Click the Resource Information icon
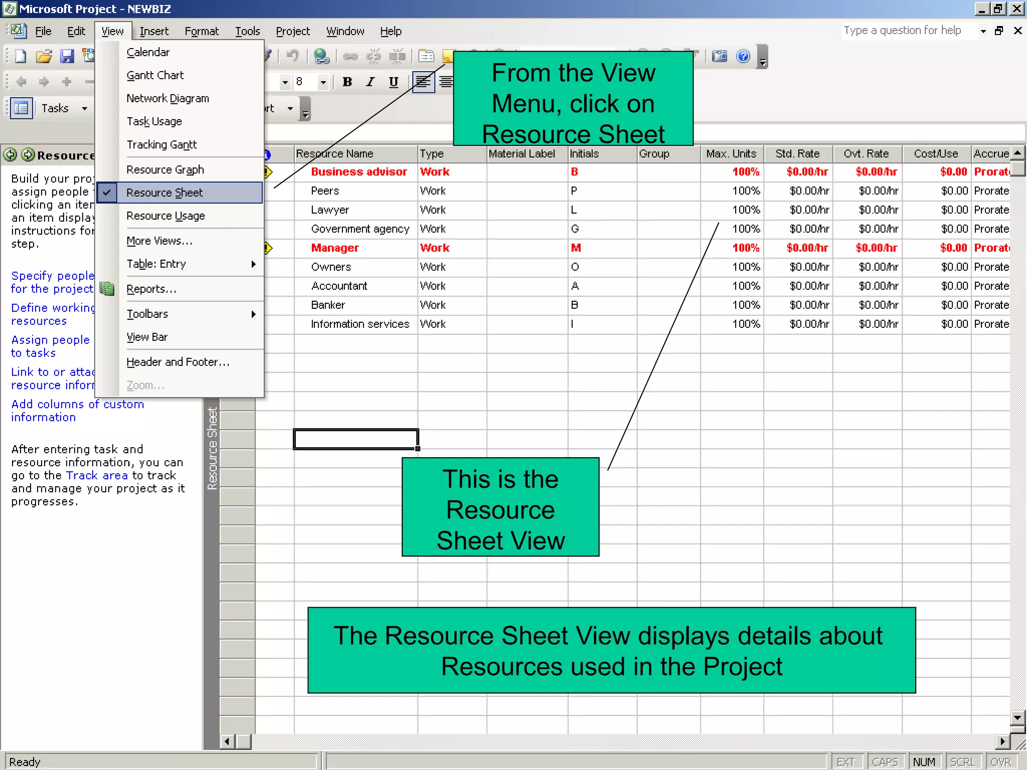Screen dimensions: 1027x770 [426, 56]
